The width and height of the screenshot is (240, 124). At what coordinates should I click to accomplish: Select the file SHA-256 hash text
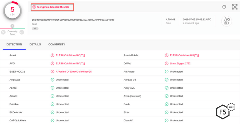[x=73, y=20]
